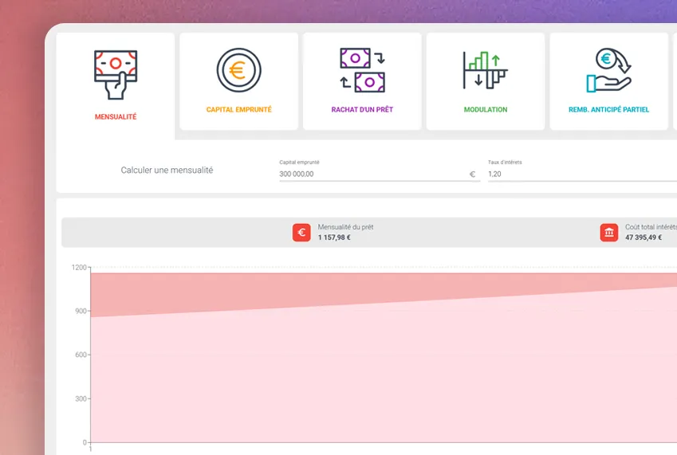Click the Modulation bar chart icon
This screenshot has height=455, width=677.
(486, 70)
